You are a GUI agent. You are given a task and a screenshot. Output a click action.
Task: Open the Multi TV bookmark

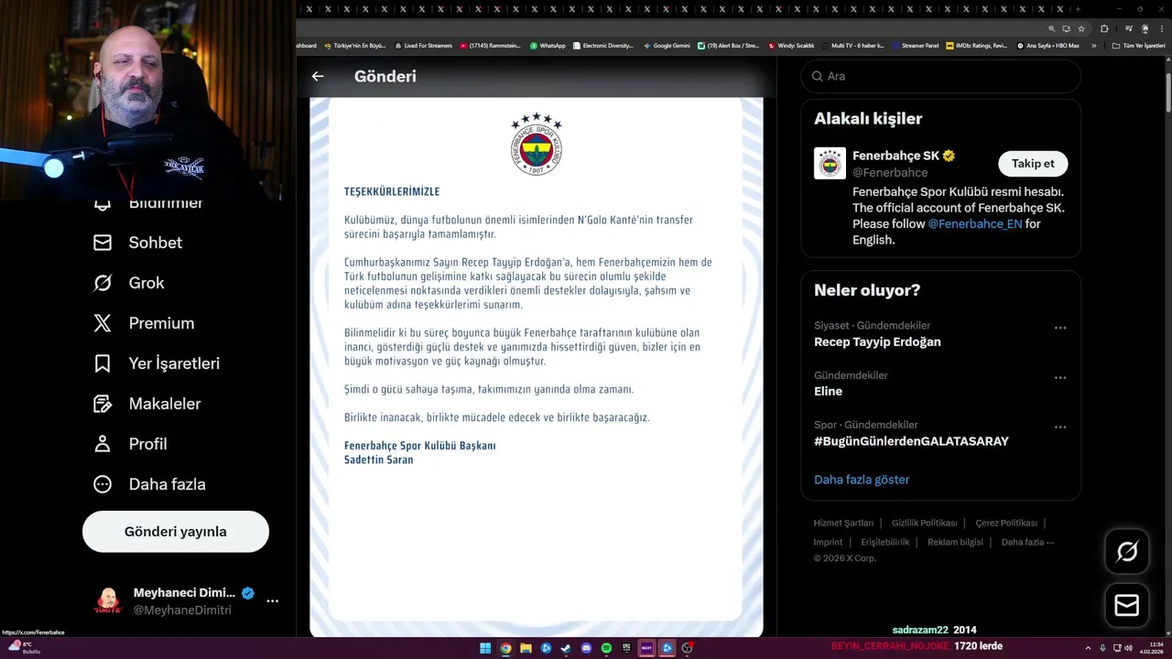point(852,46)
